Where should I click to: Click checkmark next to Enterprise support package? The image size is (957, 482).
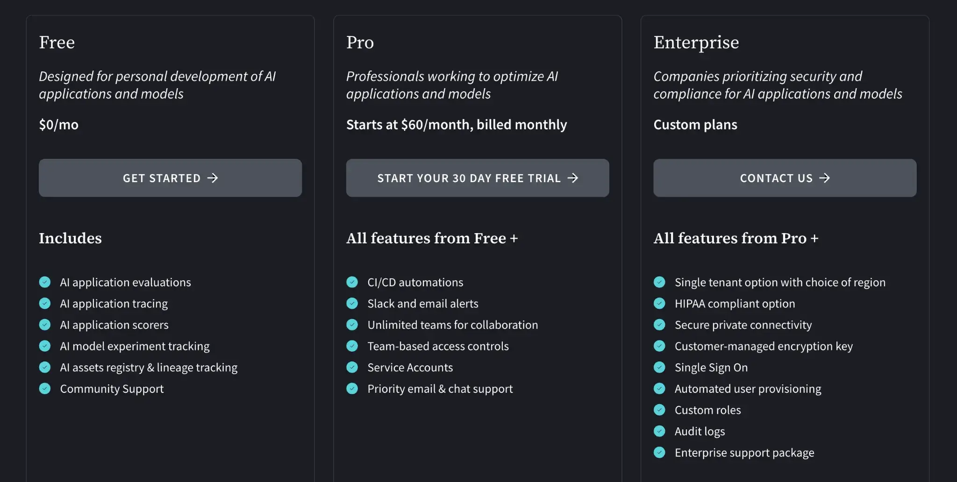659,453
